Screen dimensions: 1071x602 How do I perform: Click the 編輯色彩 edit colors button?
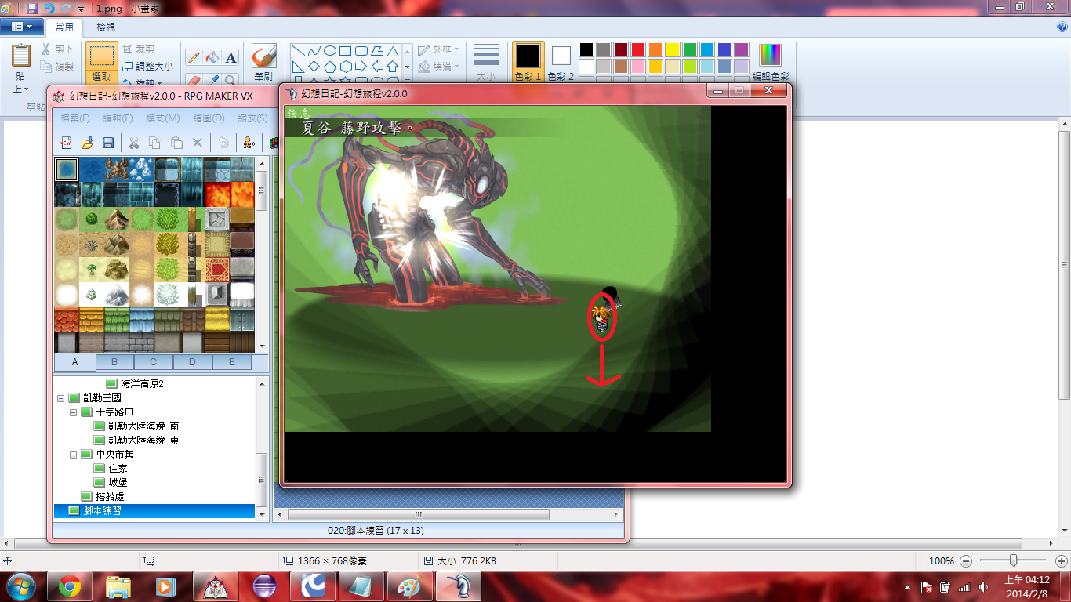click(x=771, y=62)
